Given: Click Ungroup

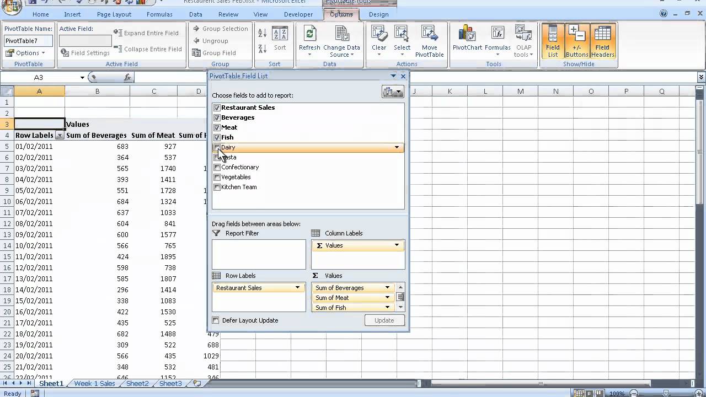Looking at the screenshot, I should point(210,41).
